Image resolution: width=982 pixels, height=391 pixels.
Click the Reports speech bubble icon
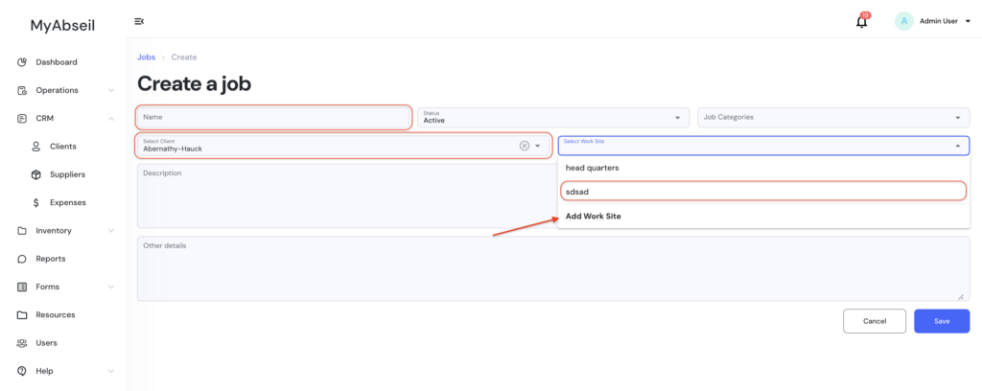point(22,259)
